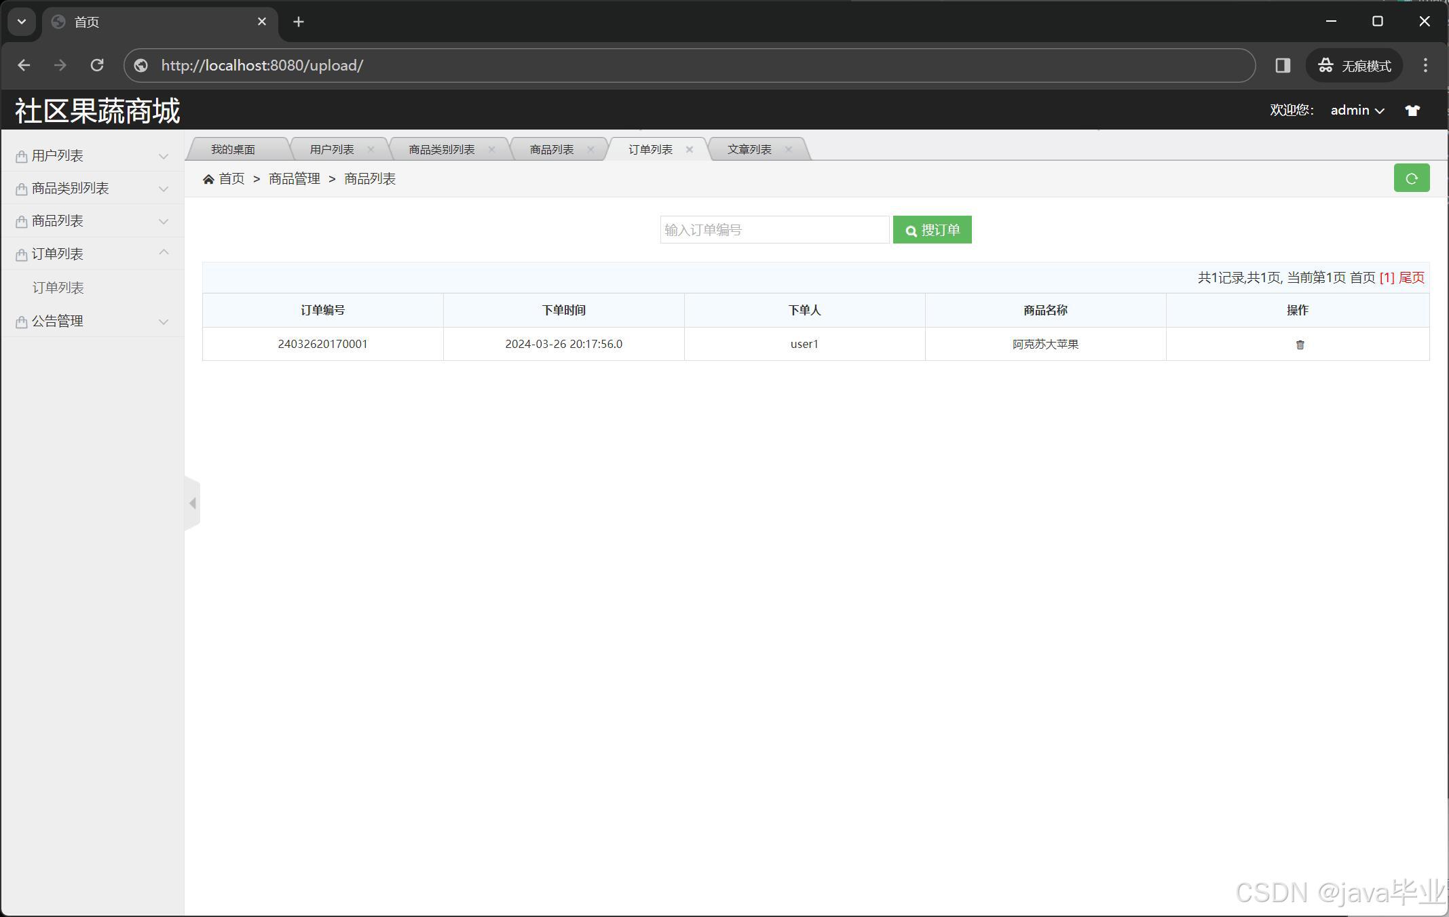Click the browser address bar URL
This screenshot has width=1449, height=917.
pyautogui.click(x=262, y=65)
